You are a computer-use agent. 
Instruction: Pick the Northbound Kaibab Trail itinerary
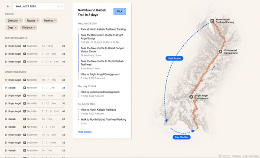tap(120, 11)
